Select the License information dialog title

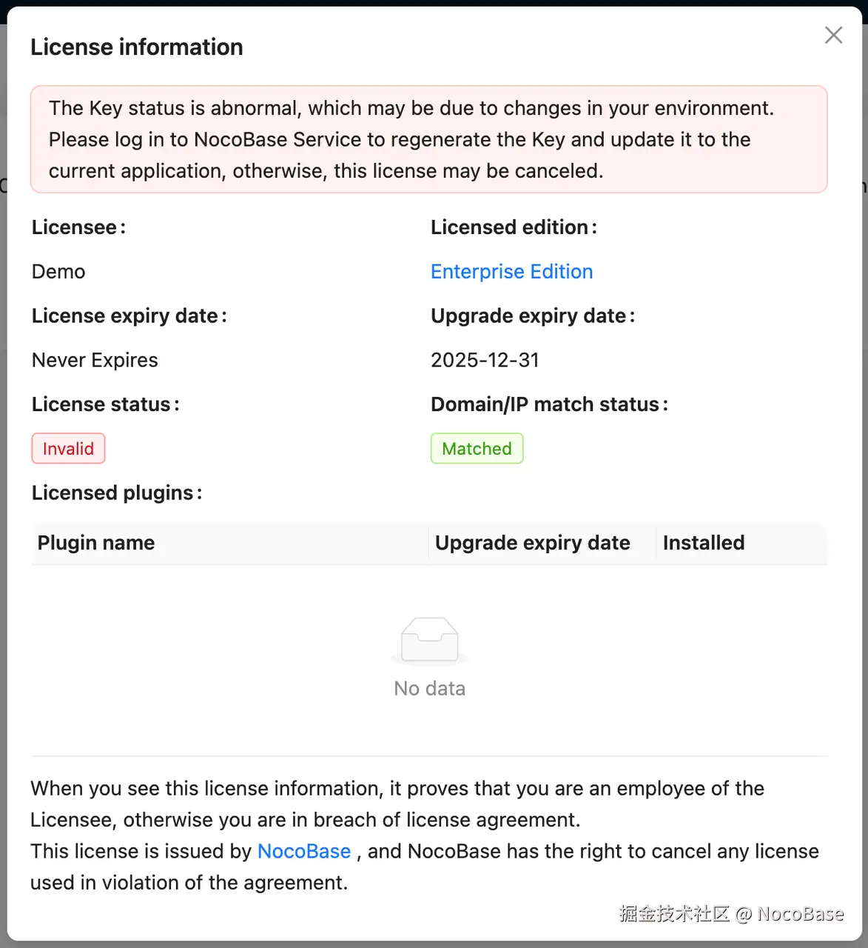(x=136, y=47)
